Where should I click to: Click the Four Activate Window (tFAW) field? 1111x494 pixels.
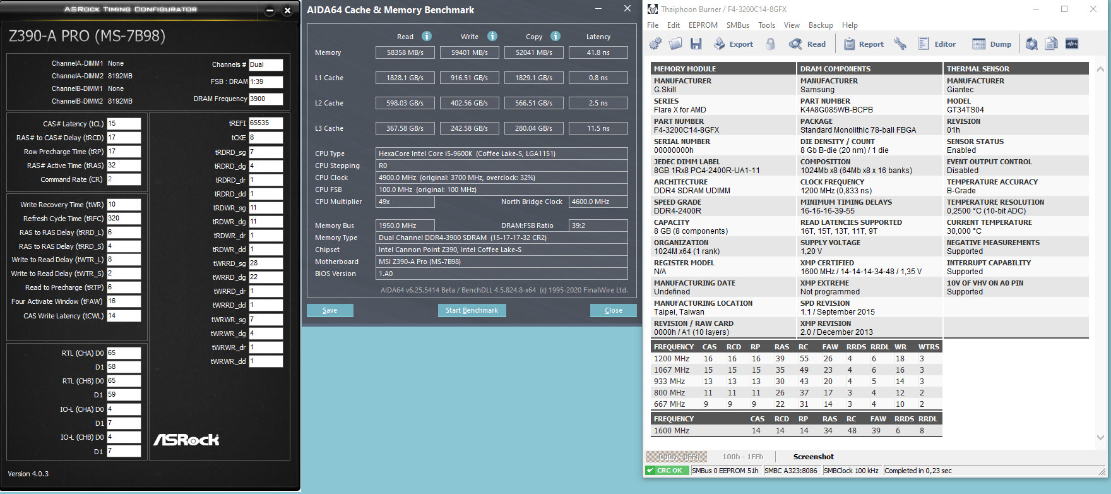pos(124,301)
